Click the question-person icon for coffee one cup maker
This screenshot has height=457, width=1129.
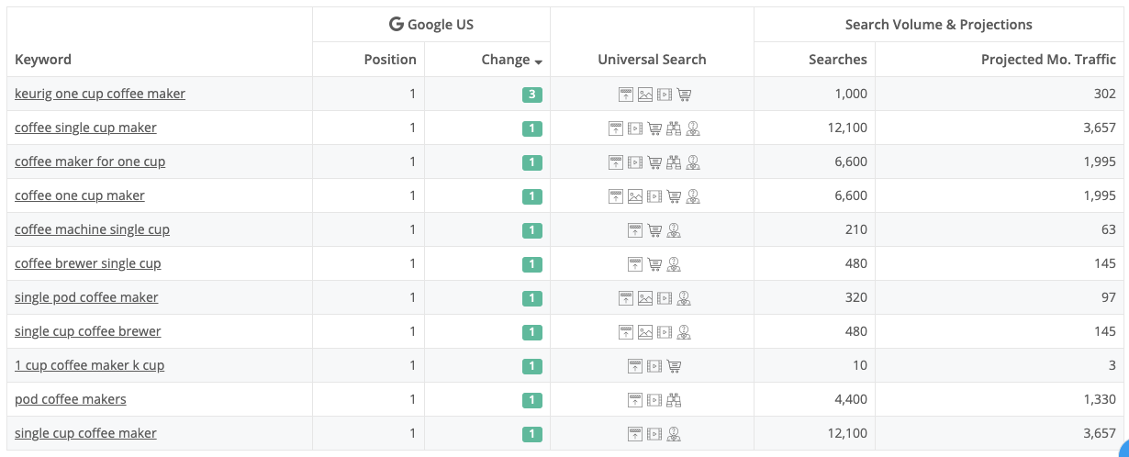click(693, 195)
